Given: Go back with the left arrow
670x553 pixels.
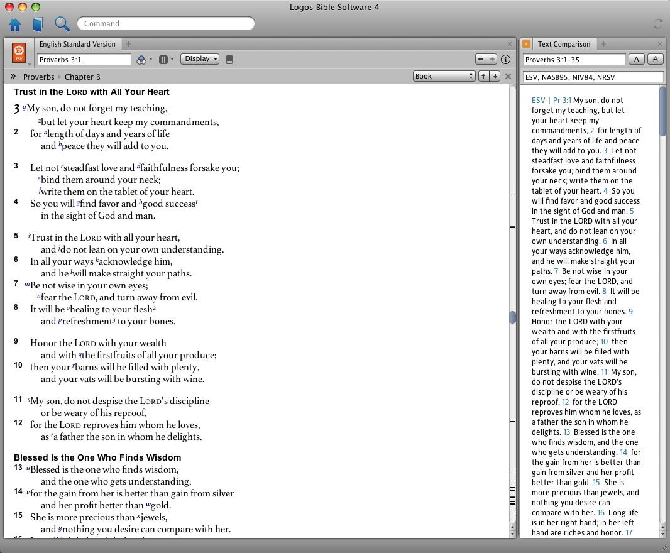Looking at the screenshot, I should 481,60.
